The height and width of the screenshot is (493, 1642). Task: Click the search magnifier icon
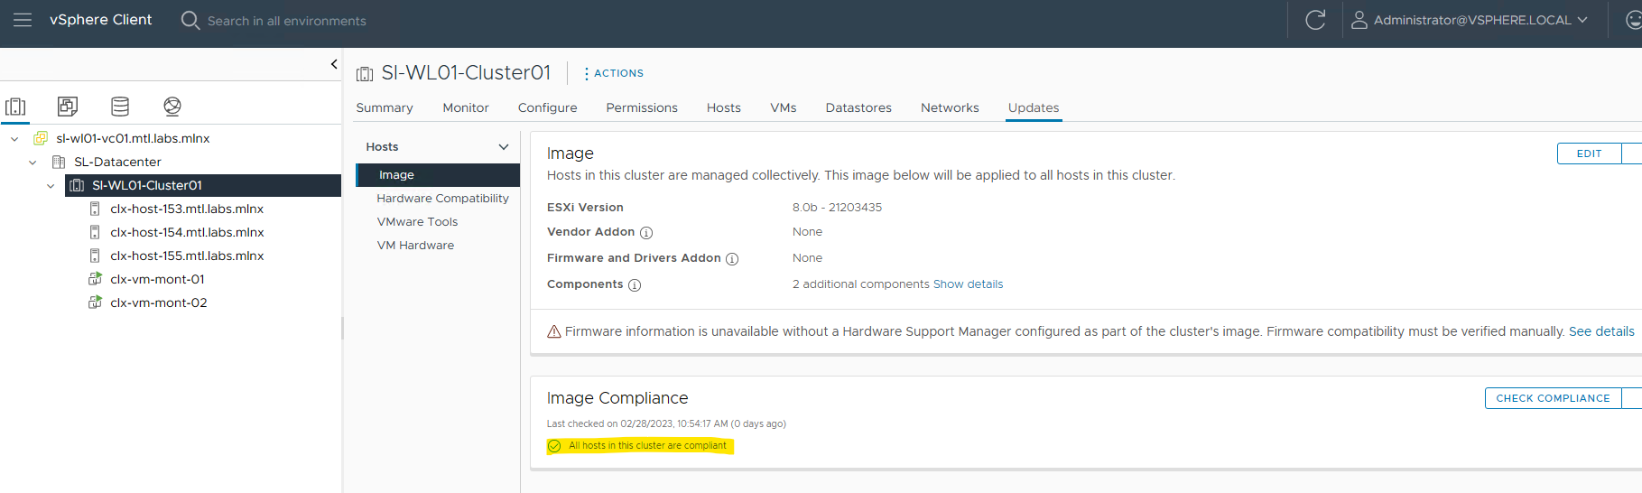coord(190,20)
